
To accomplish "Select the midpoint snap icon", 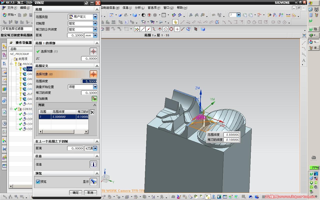I will click(x=148, y=29).
